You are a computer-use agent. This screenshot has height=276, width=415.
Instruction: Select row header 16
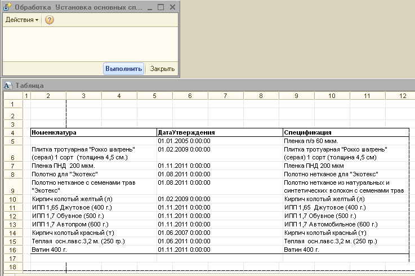(12, 250)
